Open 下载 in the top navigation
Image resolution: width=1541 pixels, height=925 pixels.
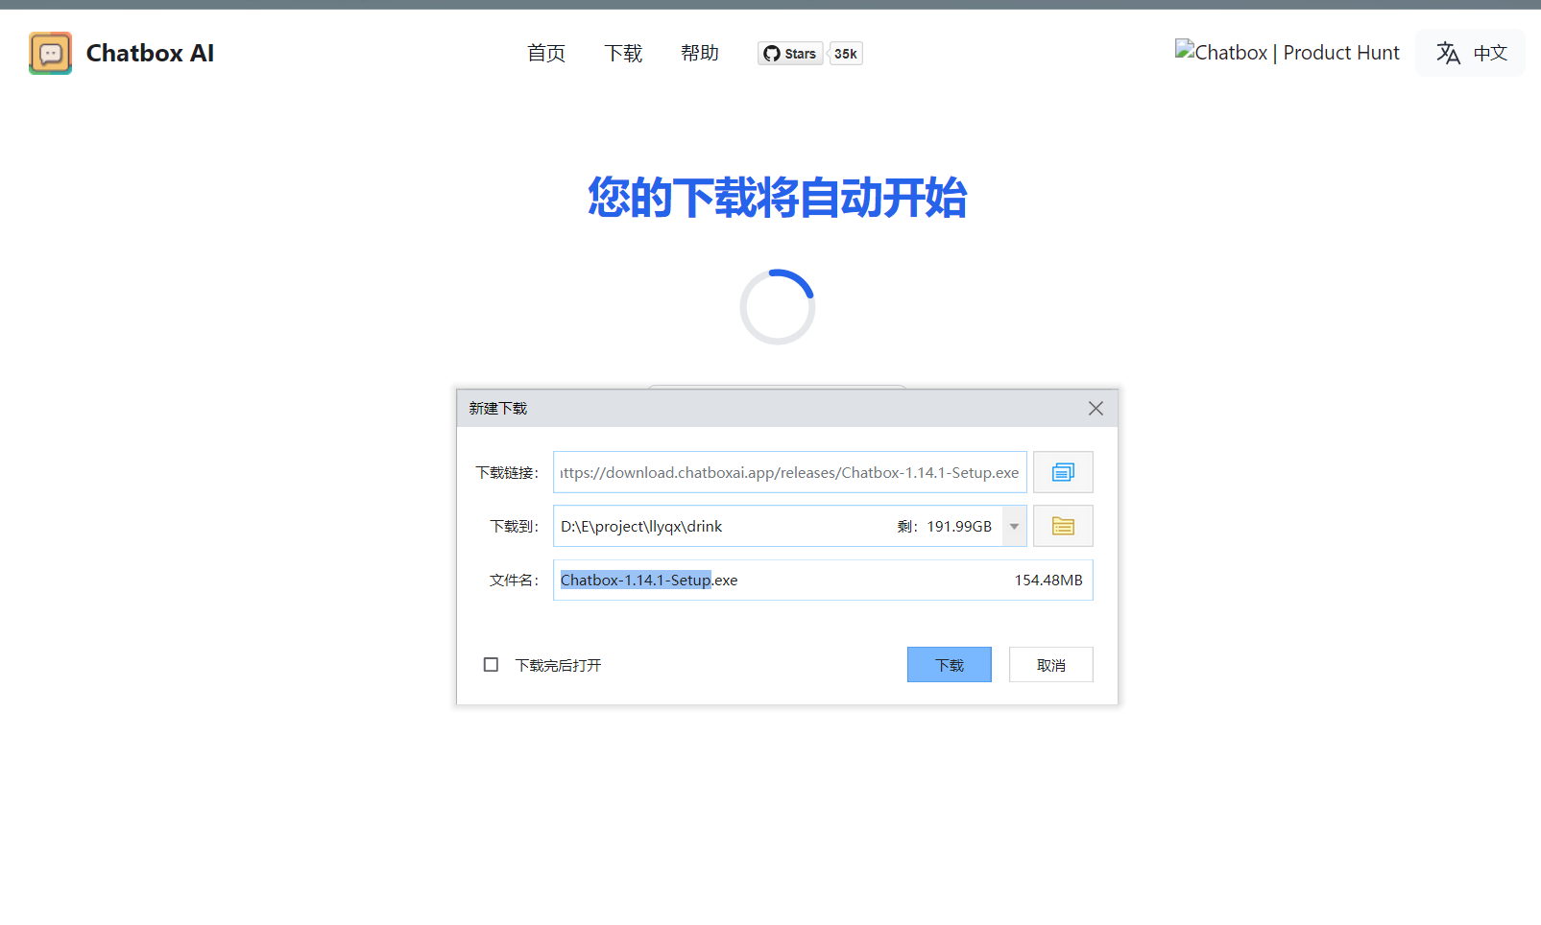[623, 53]
